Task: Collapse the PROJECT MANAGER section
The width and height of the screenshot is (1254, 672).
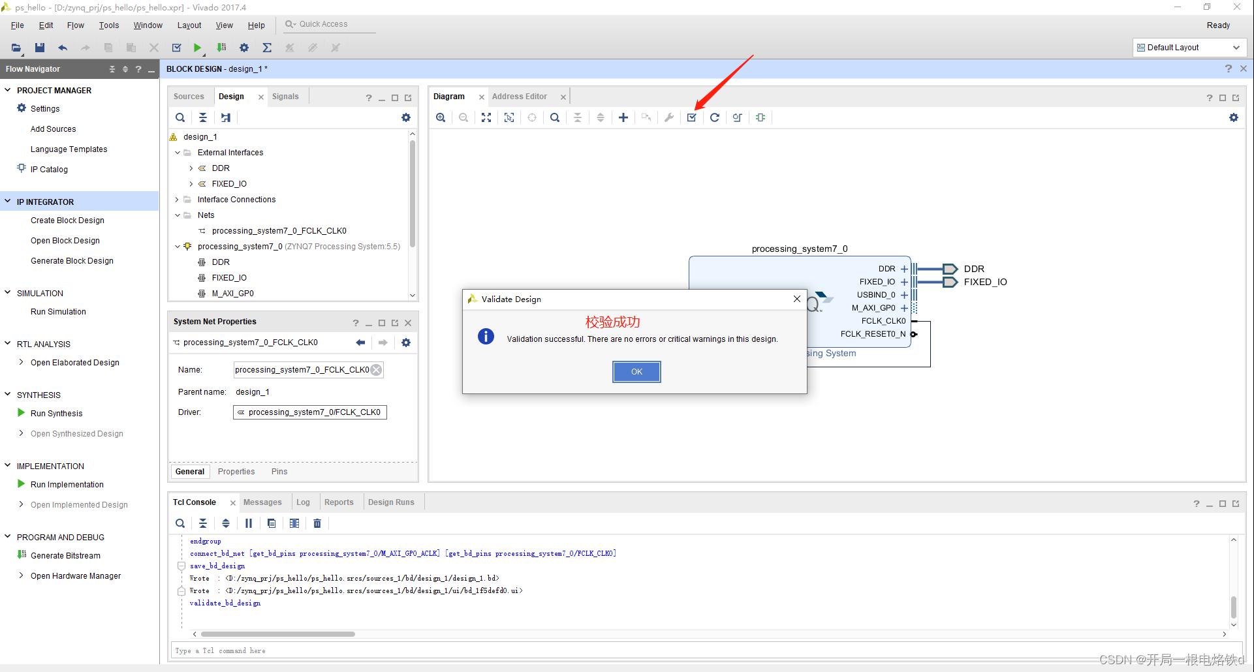Action: click(x=8, y=90)
